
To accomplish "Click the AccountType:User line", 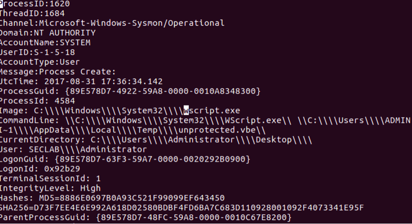I will tap(40, 62).
